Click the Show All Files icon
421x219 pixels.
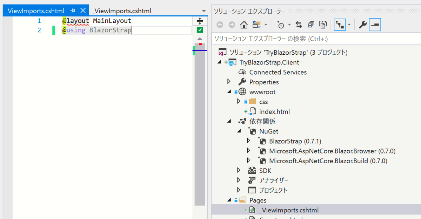pyautogui.click(x=323, y=25)
